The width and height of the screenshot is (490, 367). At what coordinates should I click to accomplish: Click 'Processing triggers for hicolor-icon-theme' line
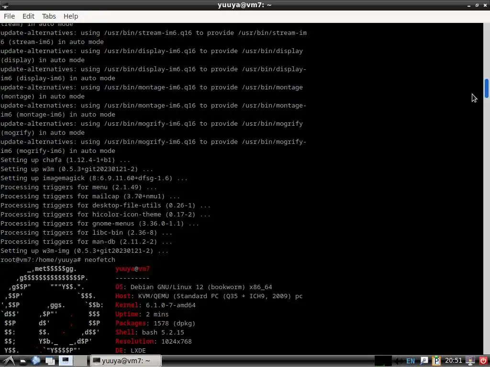106,214
